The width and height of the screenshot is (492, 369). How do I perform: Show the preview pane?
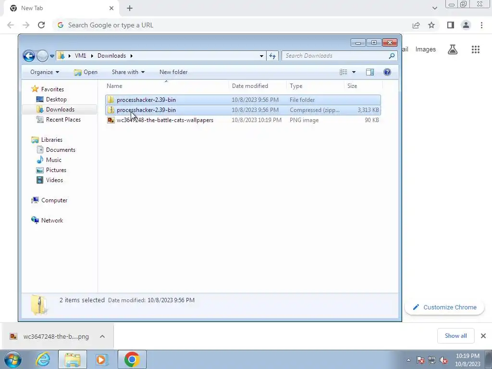(370, 72)
